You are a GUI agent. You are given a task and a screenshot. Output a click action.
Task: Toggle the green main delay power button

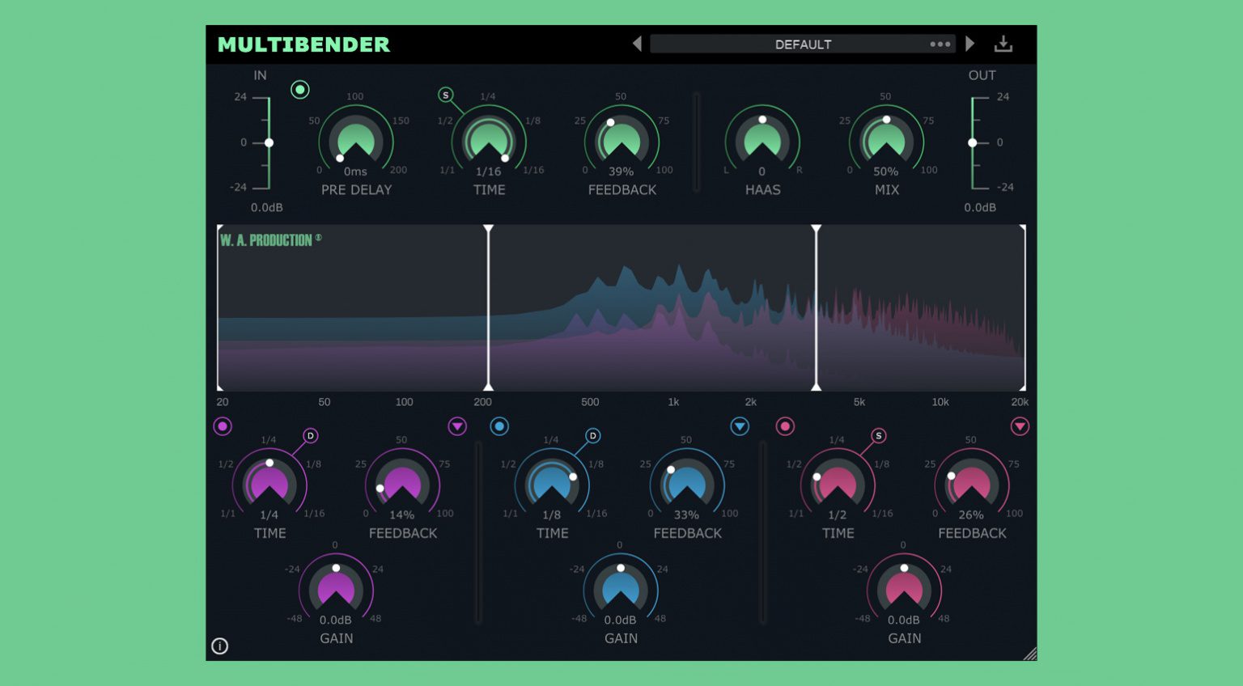300,90
